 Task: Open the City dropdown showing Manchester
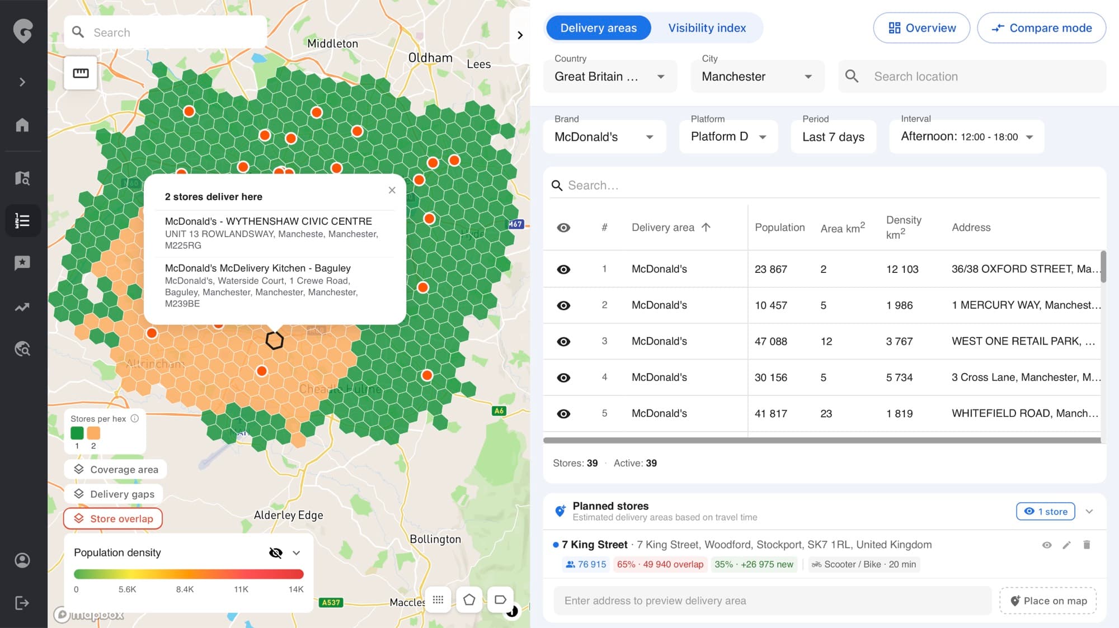point(757,76)
